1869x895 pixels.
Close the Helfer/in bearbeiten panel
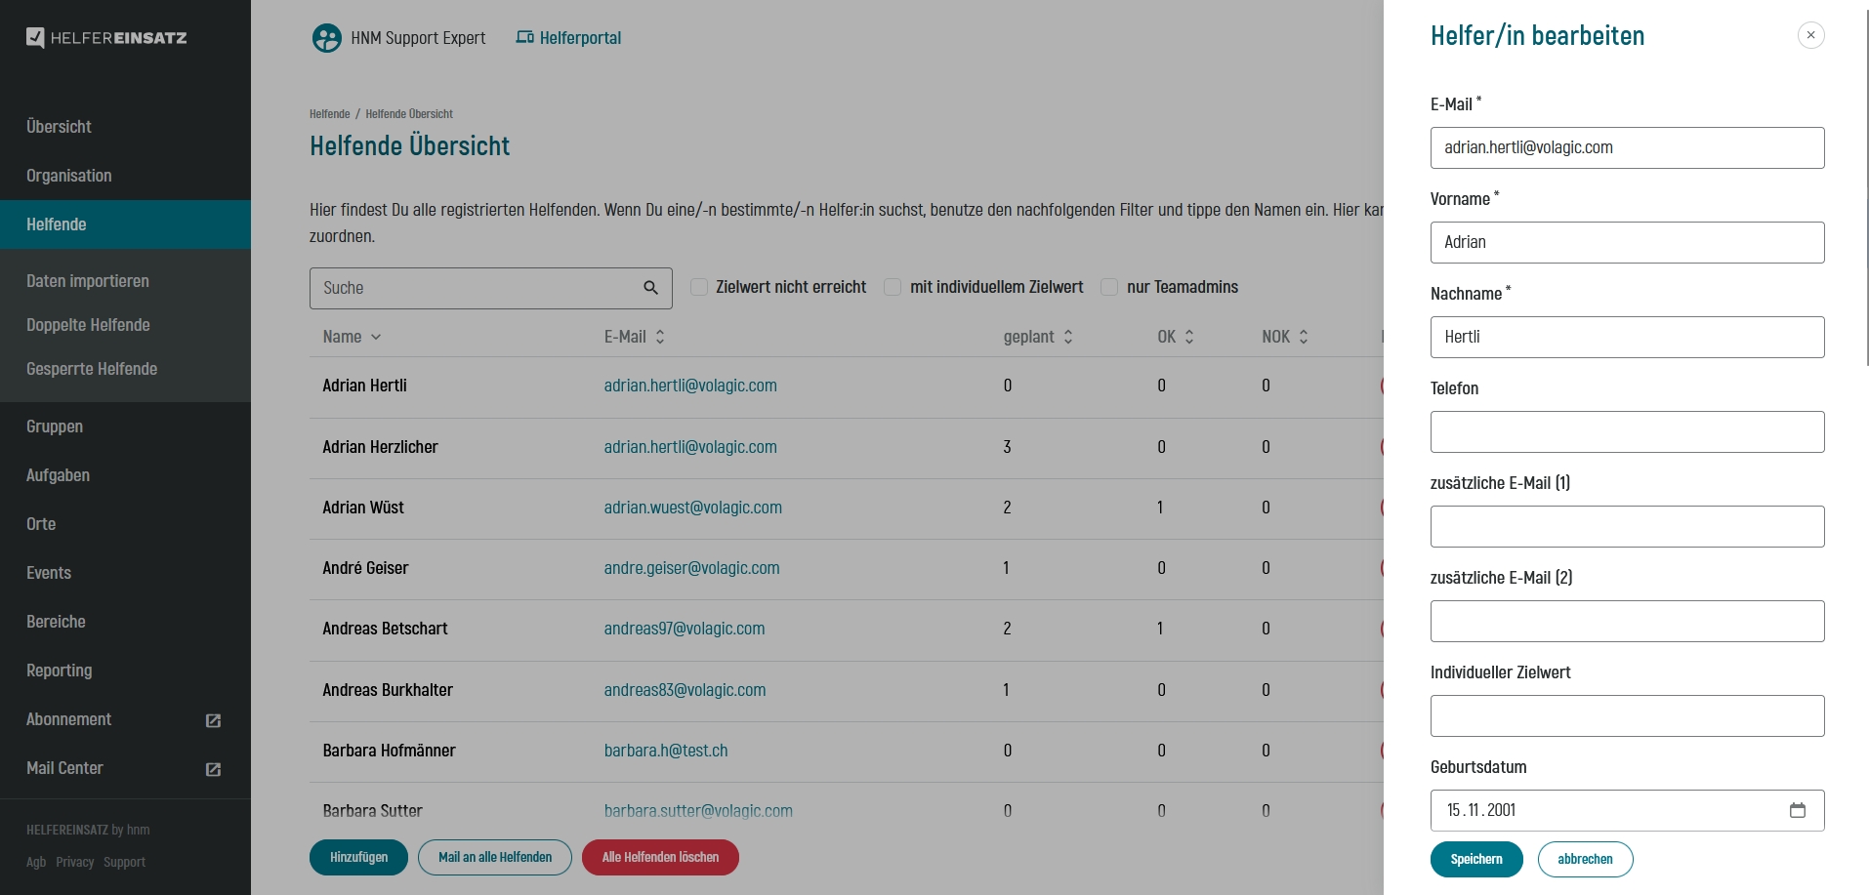(1810, 35)
